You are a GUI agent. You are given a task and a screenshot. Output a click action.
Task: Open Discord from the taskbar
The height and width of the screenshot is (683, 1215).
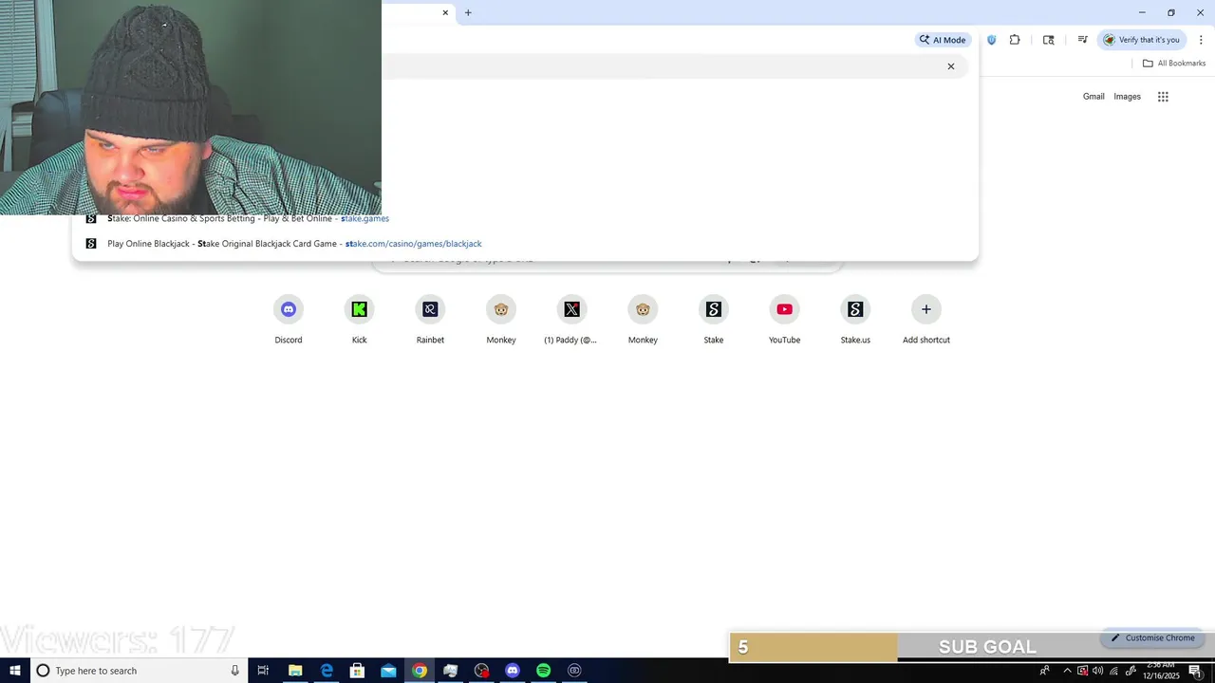513,671
